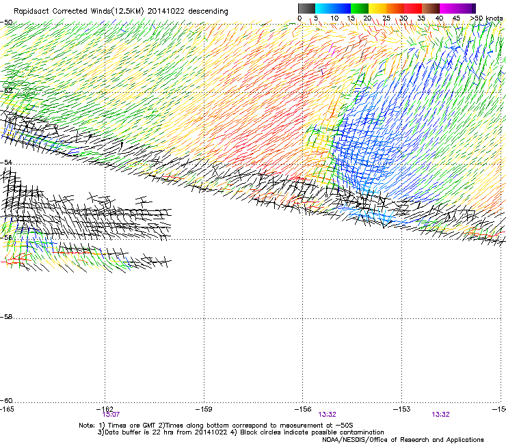Screen dimensions: 506x444
Task: Pick the red 30-35 knots legend segment
Action: pos(413,8)
